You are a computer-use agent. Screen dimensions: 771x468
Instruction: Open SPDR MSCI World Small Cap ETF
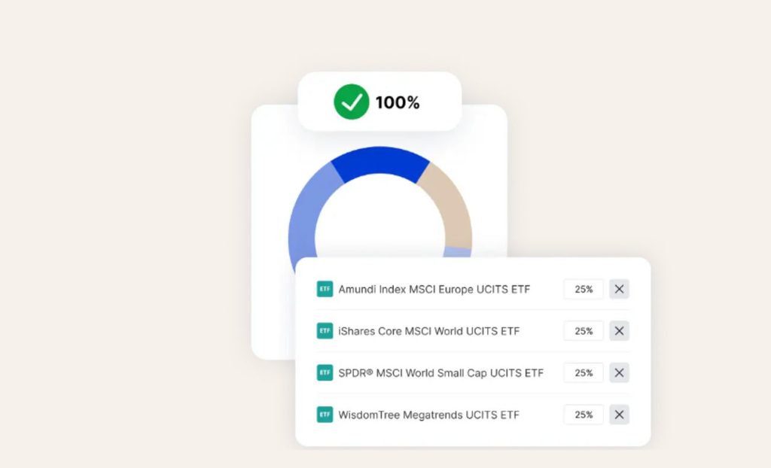coord(441,373)
